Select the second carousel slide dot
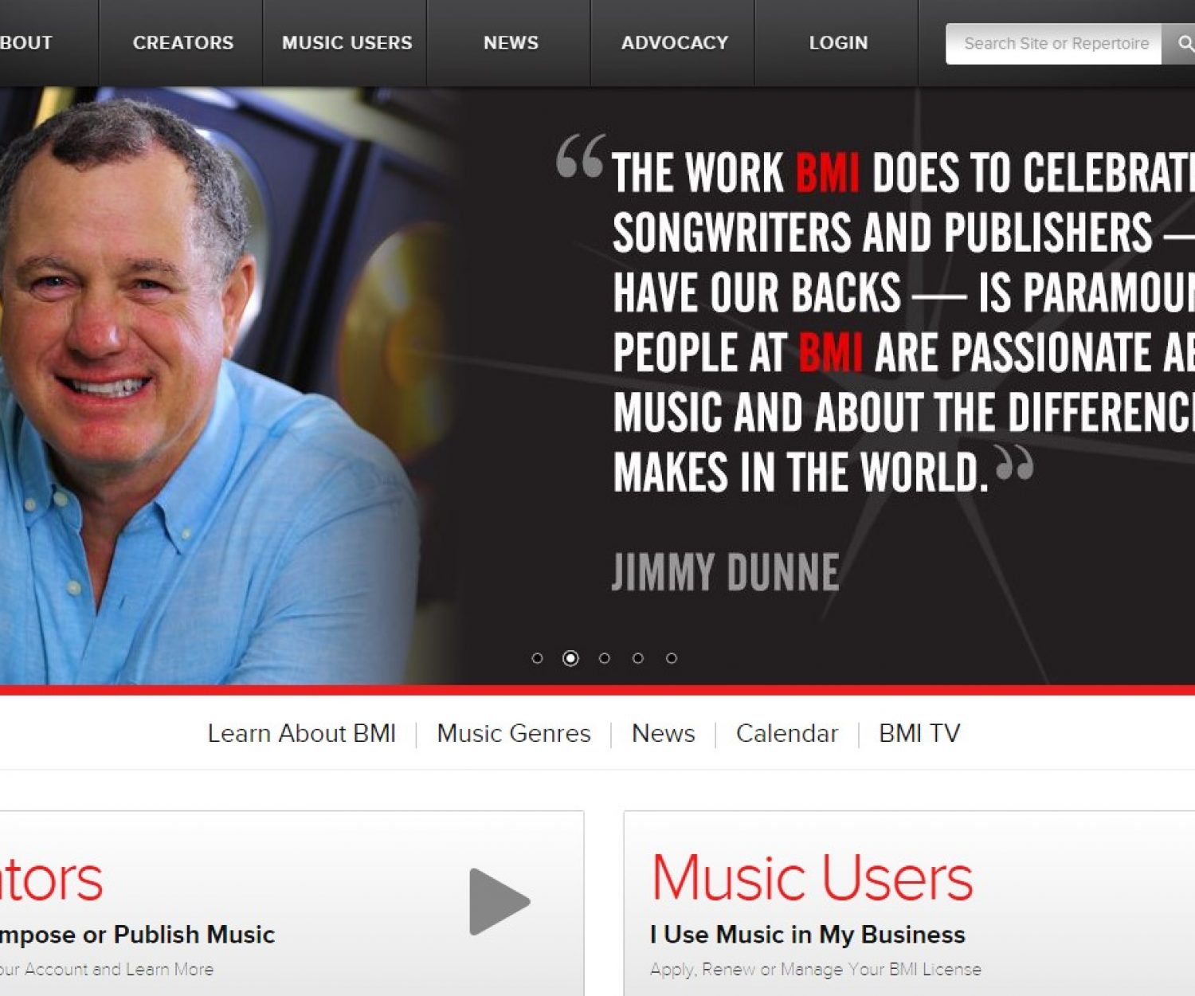 click(570, 658)
